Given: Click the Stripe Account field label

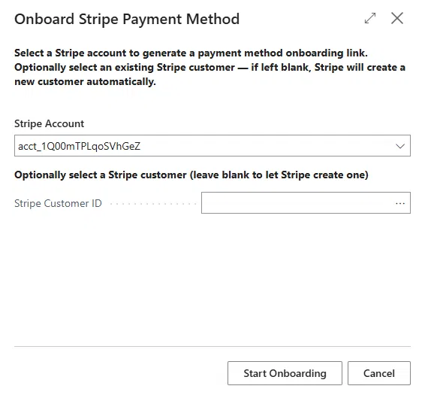Looking at the screenshot, I should 49,123.
